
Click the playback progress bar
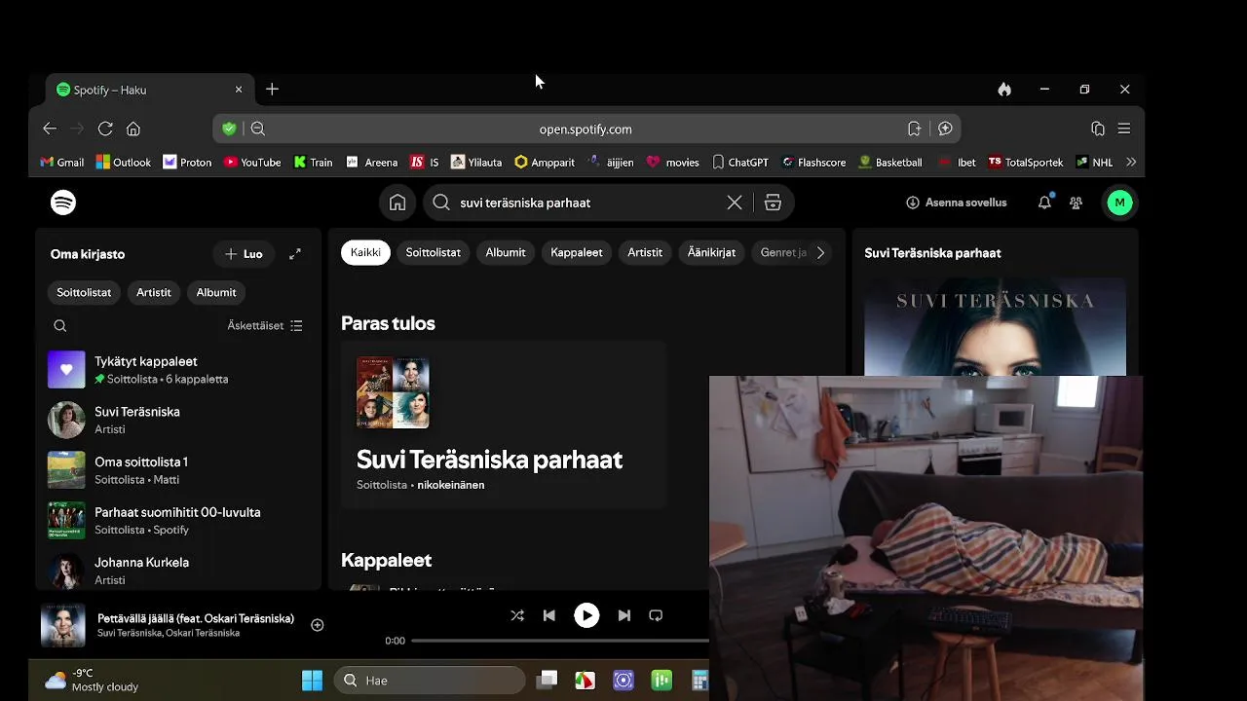click(x=560, y=641)
